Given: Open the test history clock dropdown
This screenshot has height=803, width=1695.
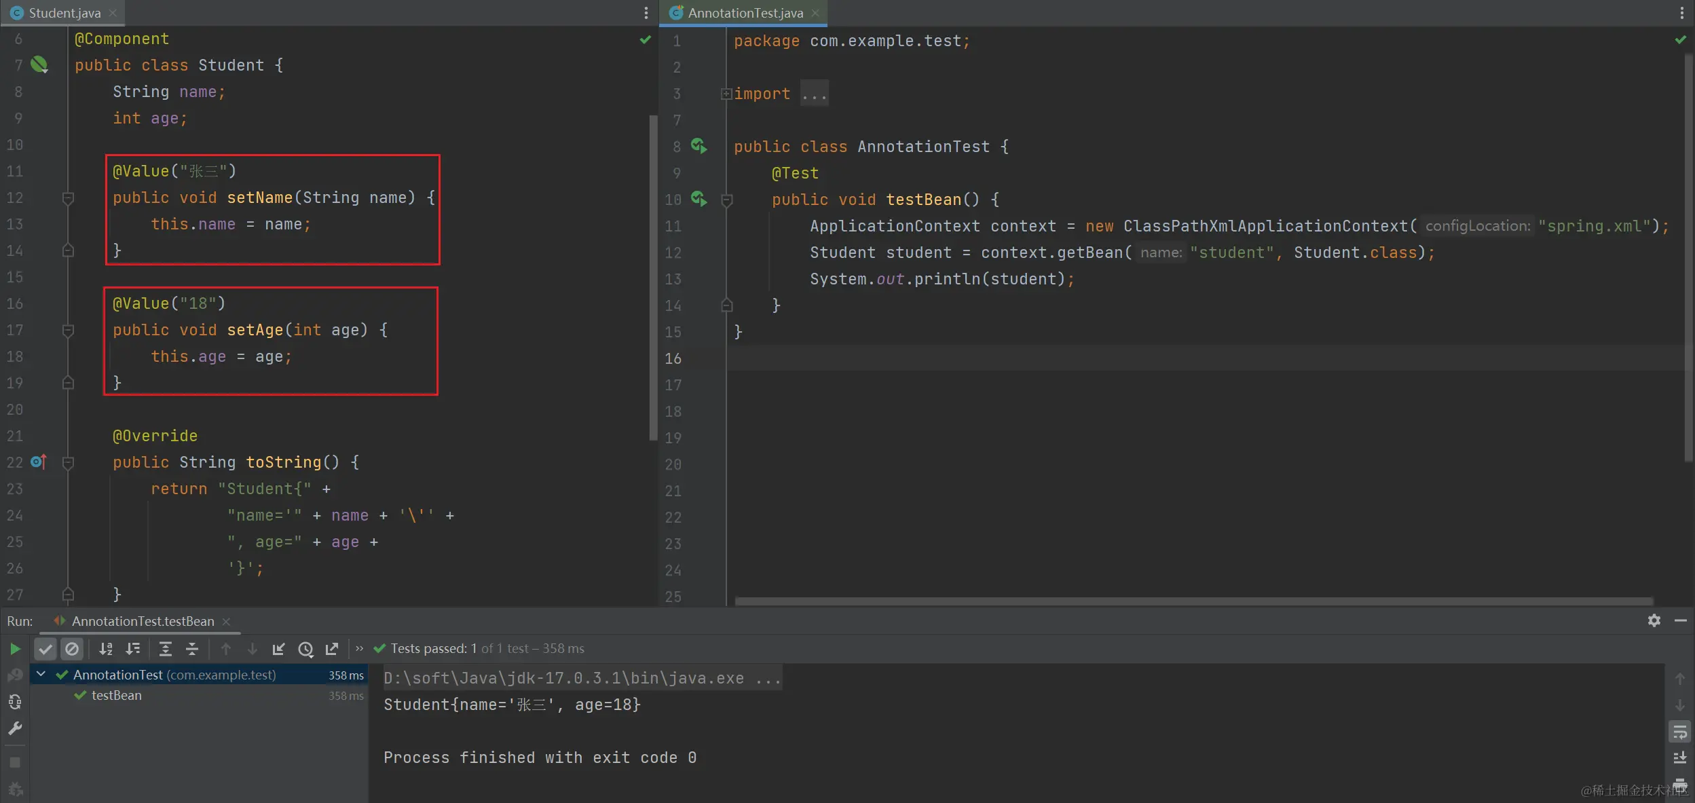Looking at the screenshot, I should (x=305, y=649).
